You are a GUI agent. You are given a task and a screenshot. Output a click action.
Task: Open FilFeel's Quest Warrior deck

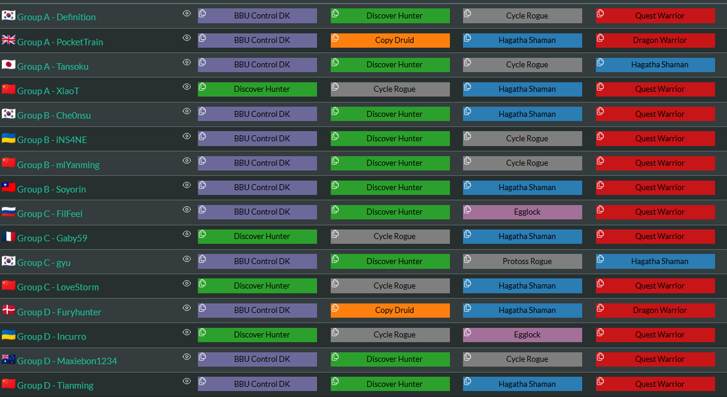(655, 212)
